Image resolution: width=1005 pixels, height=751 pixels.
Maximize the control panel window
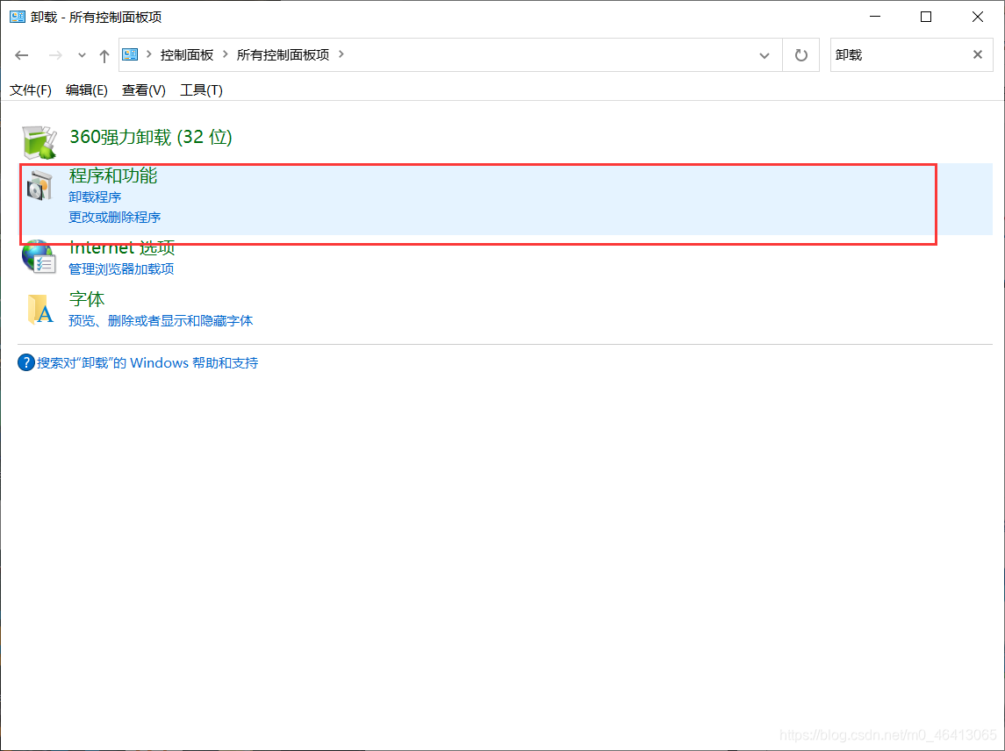point(925,17)
